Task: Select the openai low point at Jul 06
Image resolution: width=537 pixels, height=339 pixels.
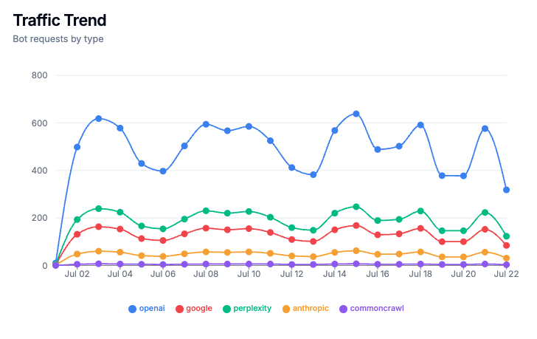Action: (163, 171)
